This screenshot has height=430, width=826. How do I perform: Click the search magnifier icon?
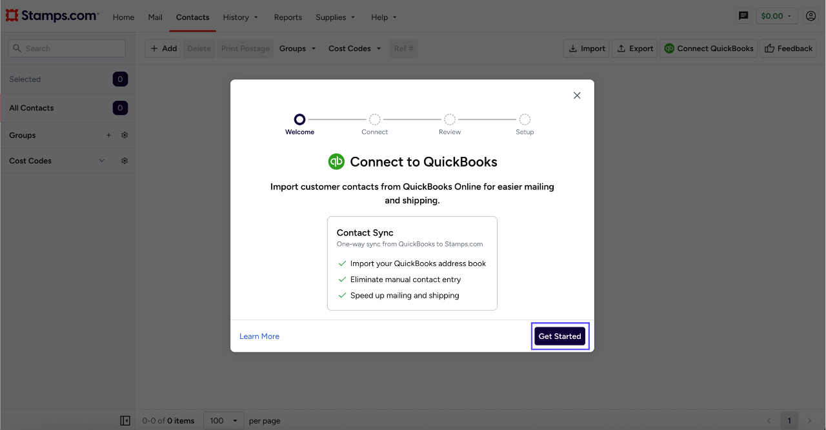17,48
